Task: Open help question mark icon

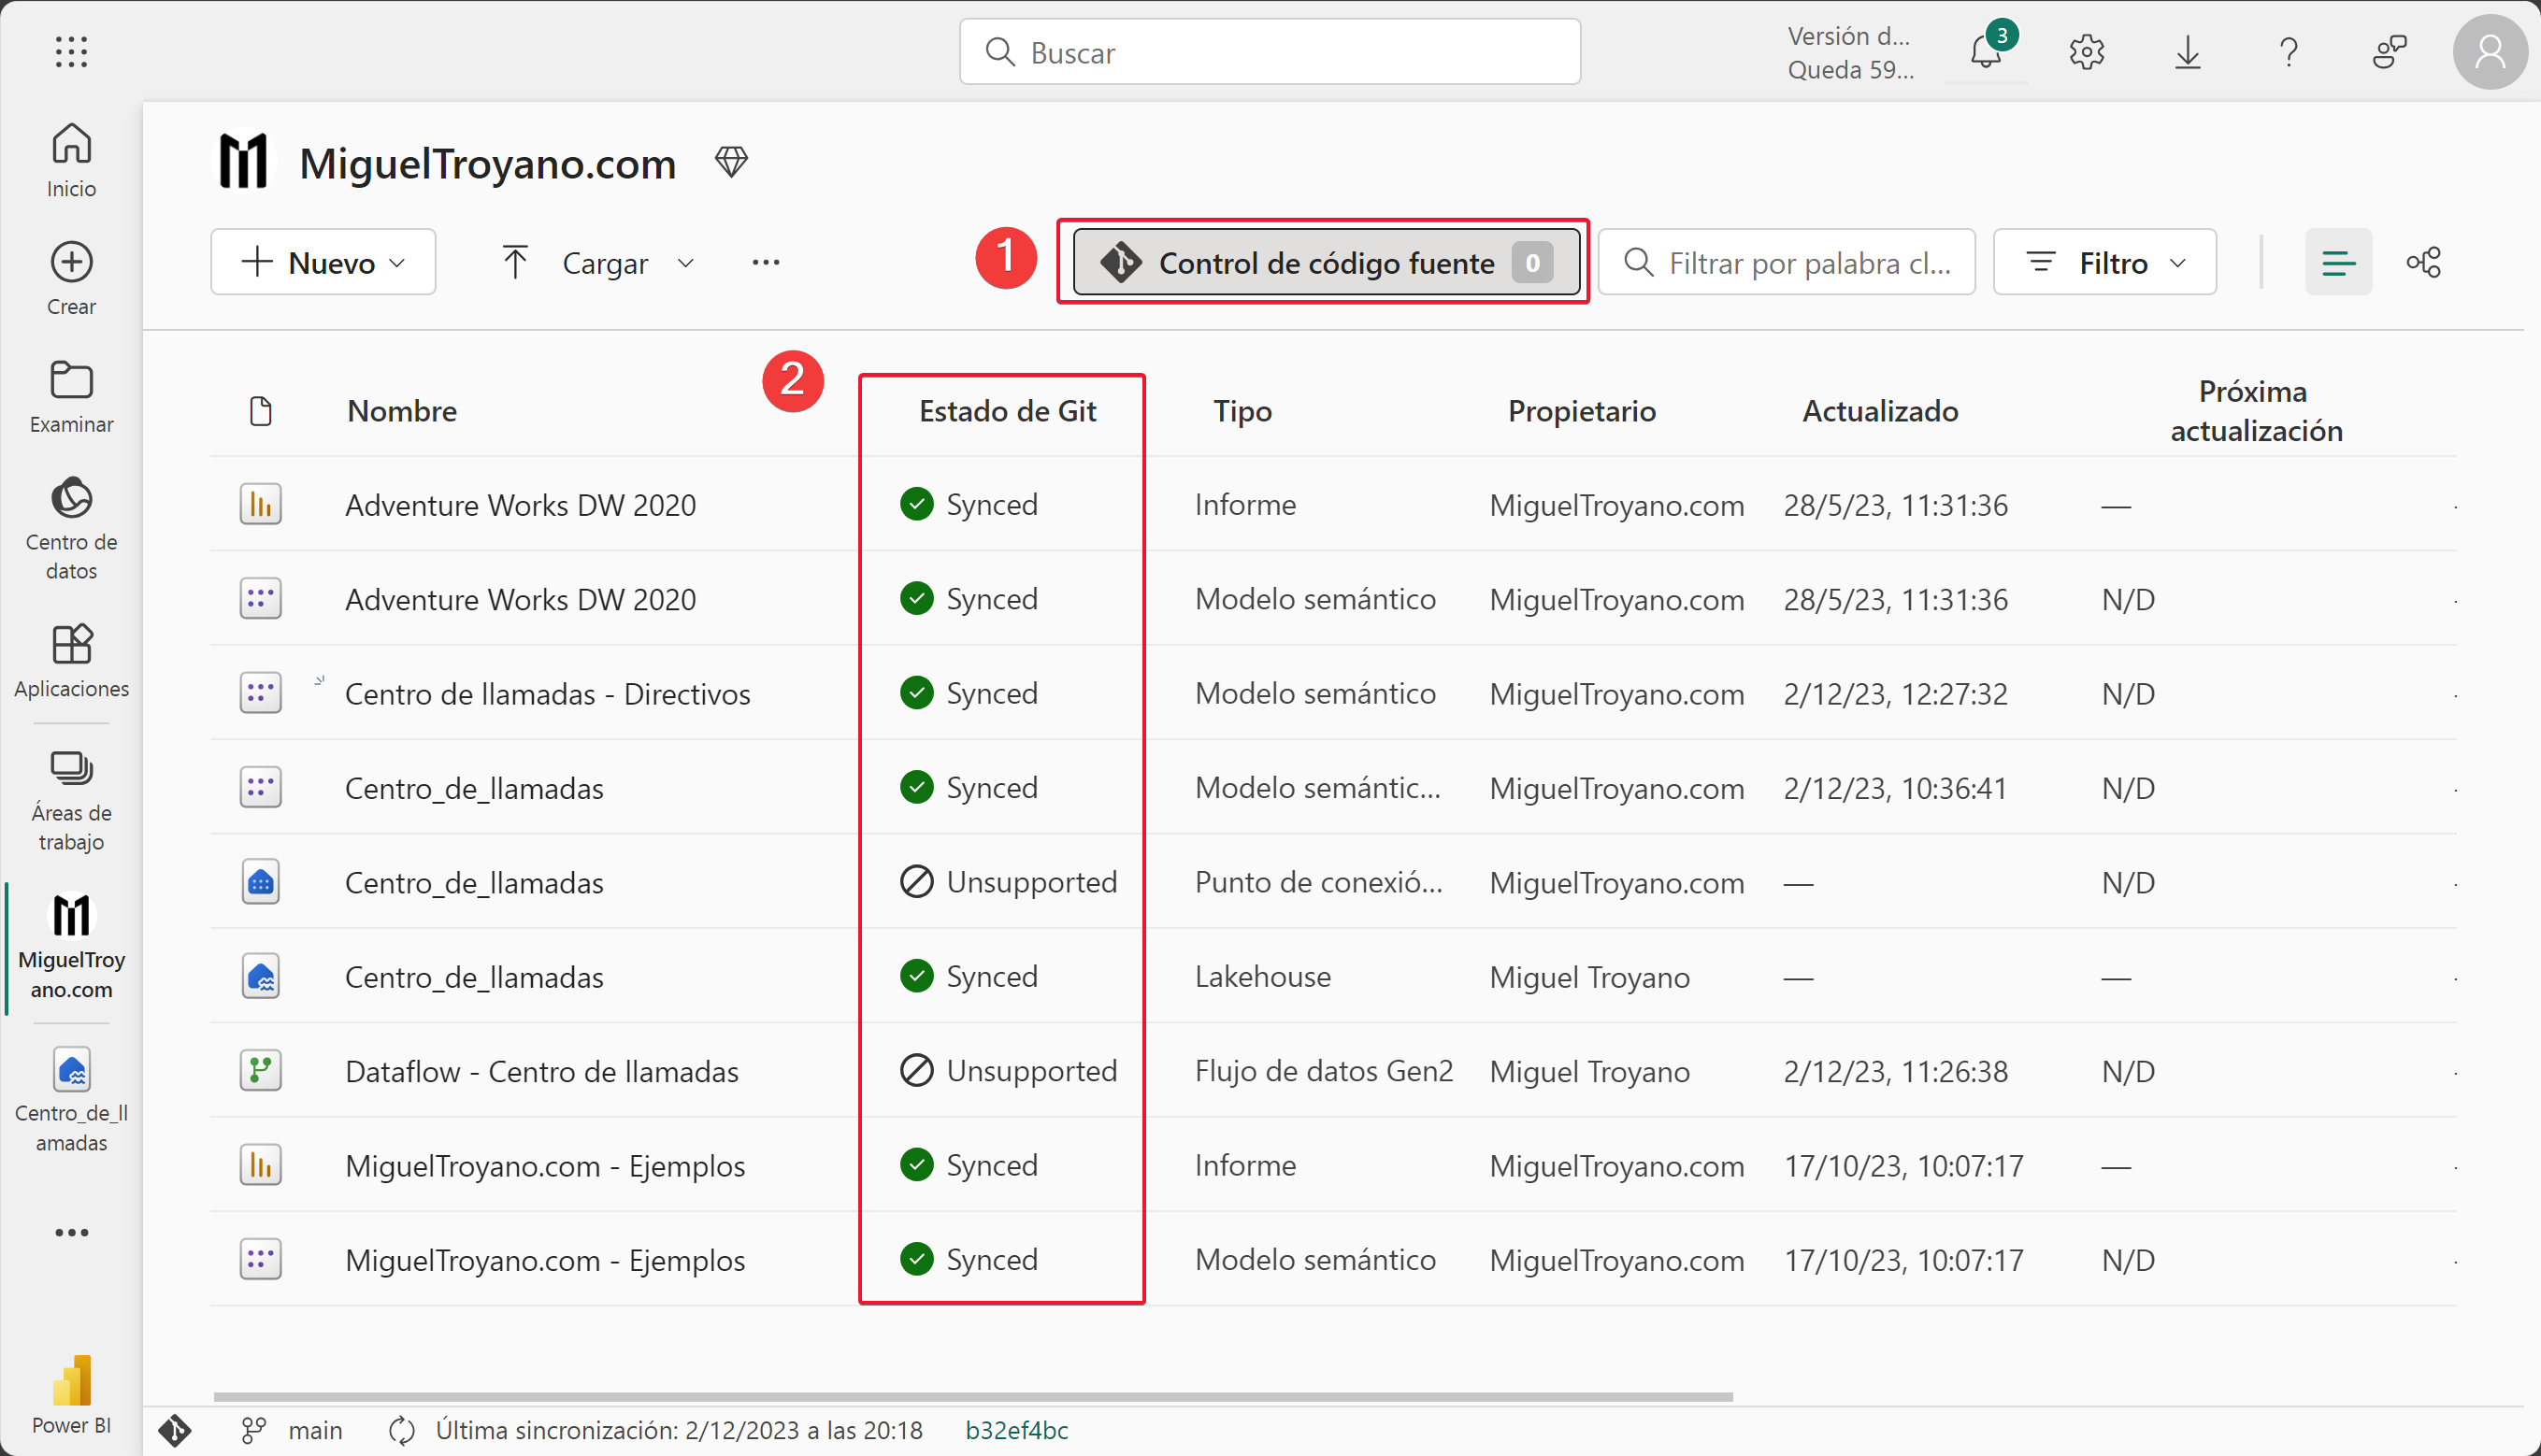Action: 2289,52
